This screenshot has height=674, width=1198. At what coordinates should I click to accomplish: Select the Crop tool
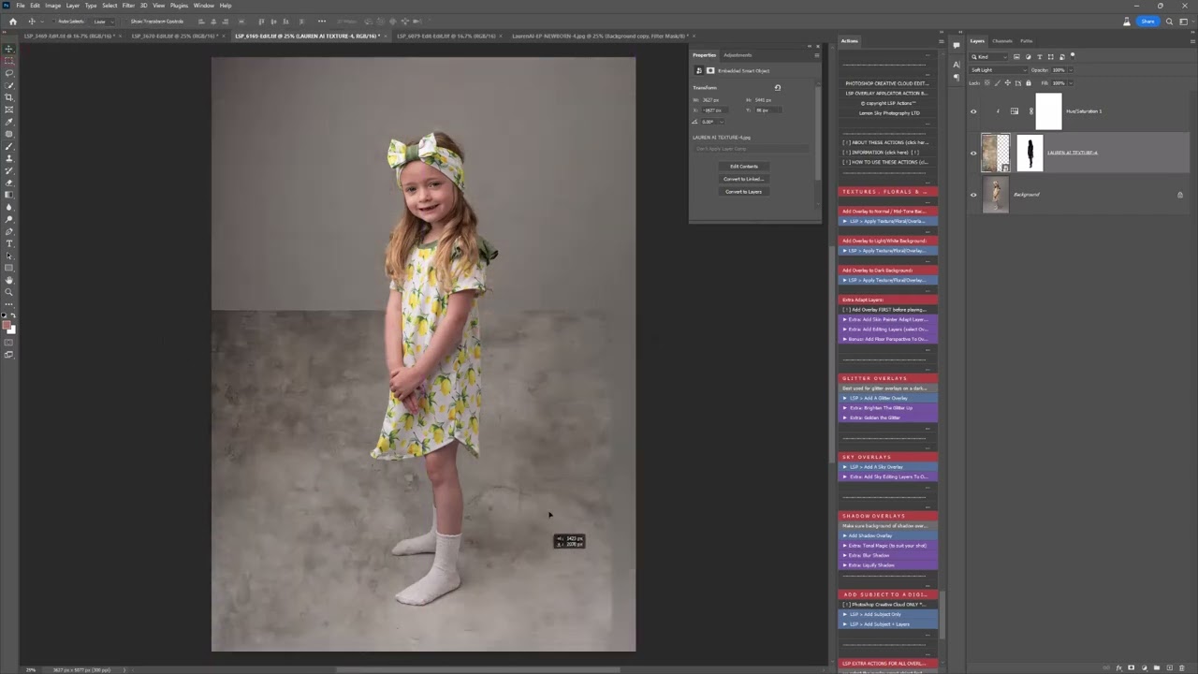[9, 97]
